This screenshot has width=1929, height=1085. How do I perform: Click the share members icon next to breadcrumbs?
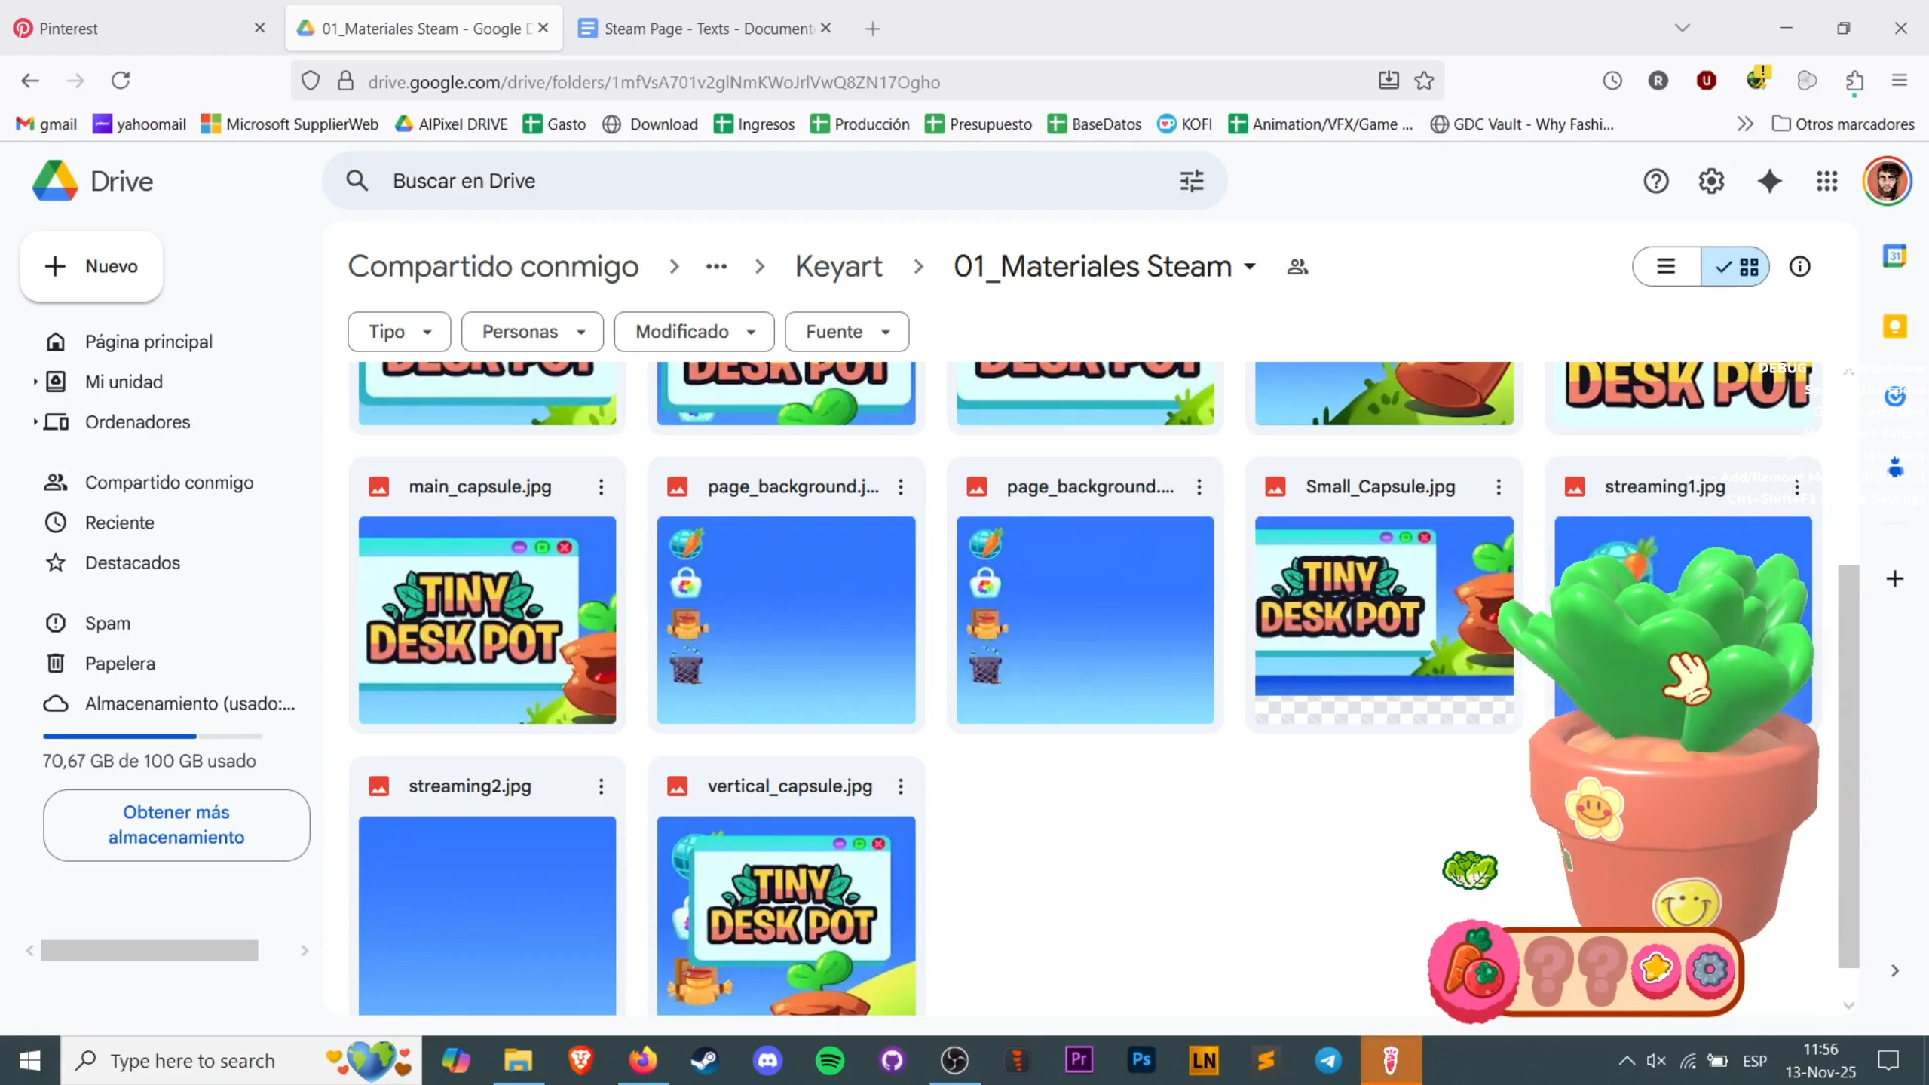click(1297, 266)
